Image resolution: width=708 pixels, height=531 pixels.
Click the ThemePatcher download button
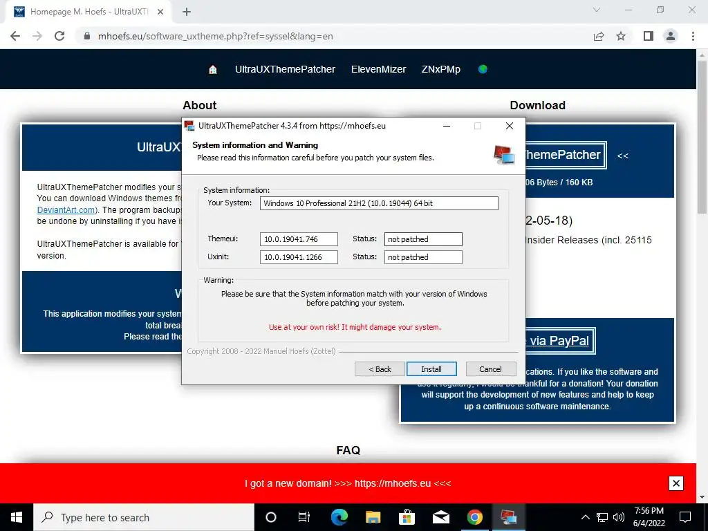pos(564,155)
